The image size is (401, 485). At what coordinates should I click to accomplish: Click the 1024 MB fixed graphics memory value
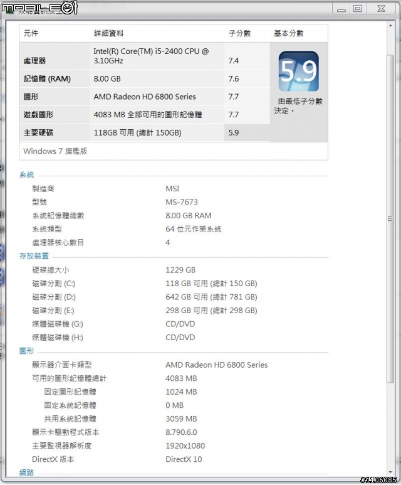pos(181,392)
